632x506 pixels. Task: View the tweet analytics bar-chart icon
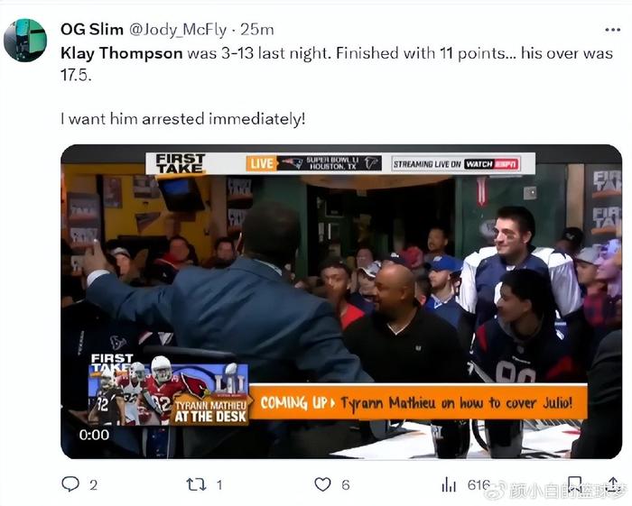tap(449, 484)
